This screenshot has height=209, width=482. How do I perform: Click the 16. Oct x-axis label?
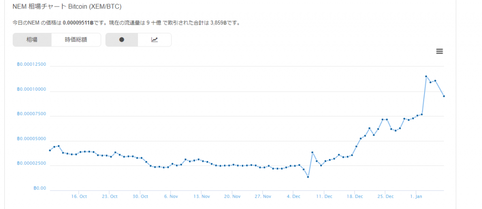80,196
